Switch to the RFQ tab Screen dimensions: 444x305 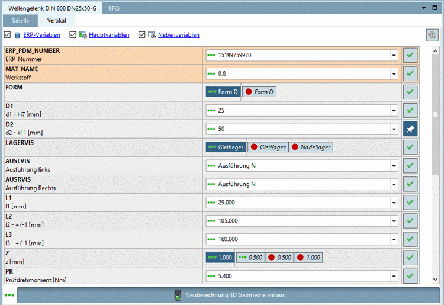click(x=114, y=8)
